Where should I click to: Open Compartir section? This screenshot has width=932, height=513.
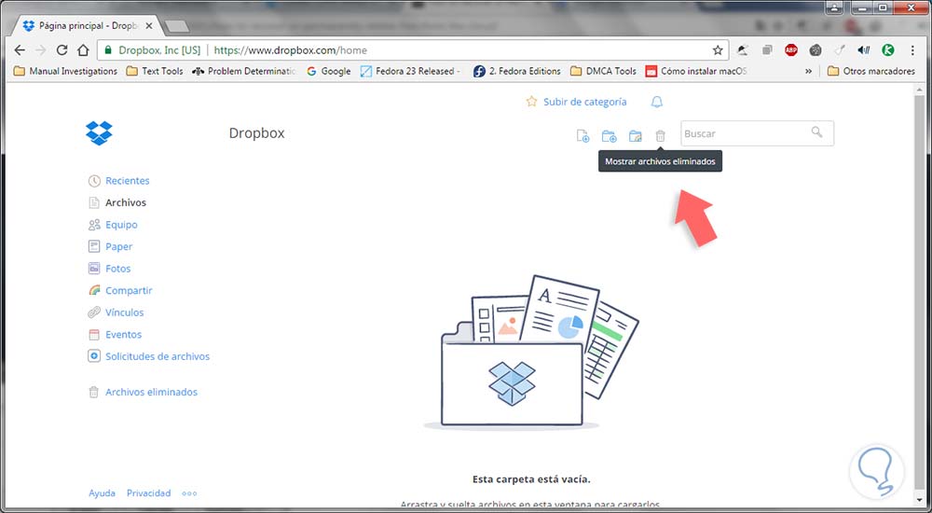pyautogui.click(x=129, y=291)
